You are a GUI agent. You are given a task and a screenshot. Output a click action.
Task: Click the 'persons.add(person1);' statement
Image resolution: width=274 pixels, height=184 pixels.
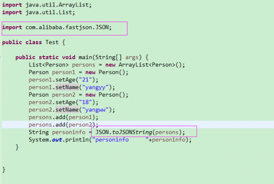pyautogui.click(x=64, y=117)
